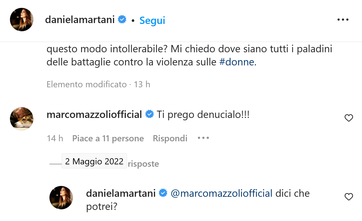The width and height of the screenshot is (362, 221).
Task: Open comment options dots beside Rispondi
Action: pos(203,138)
